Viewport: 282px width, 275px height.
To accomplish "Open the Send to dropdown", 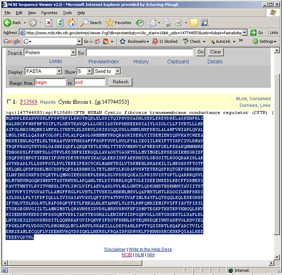I will [118, 71].
